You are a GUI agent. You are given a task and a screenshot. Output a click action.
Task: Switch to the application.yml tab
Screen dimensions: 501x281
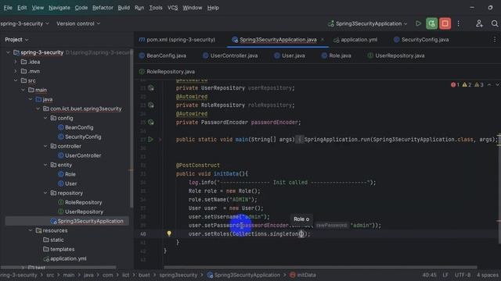click(355, 40)
